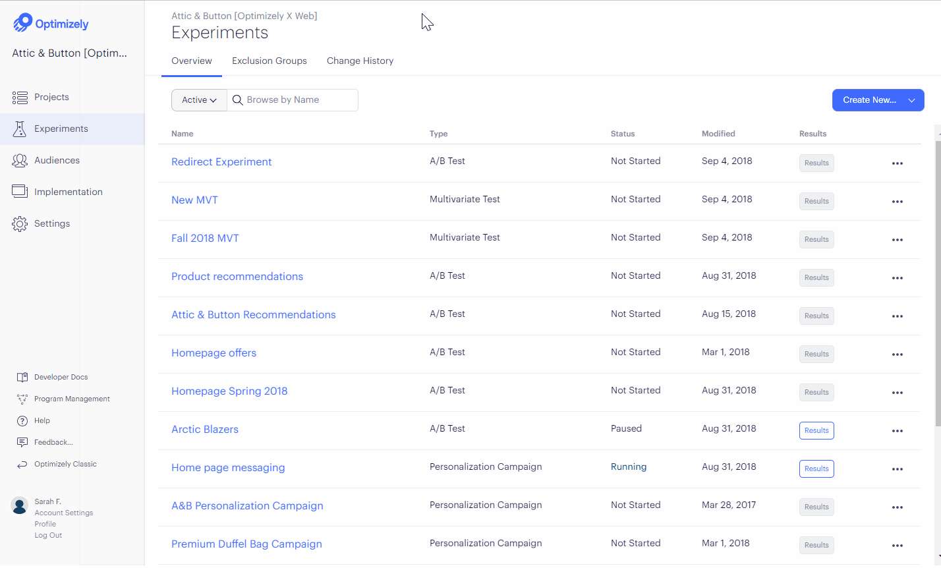This screenshot has height=568, width=941.
Task: Click the Experiments flask icon
Action: point(20,128)
